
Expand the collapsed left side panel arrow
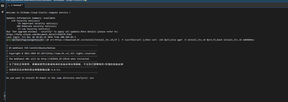tap(4, 96)
